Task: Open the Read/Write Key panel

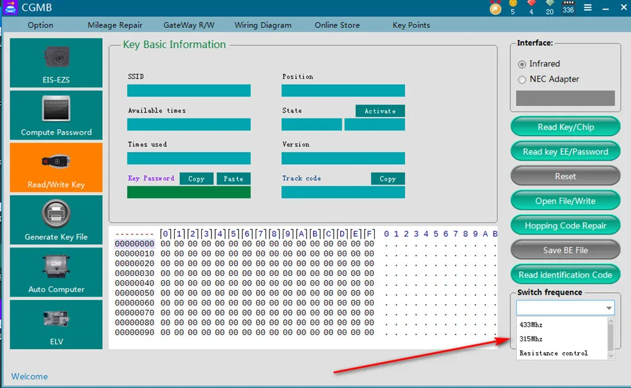Action: [x=56, y=168]
